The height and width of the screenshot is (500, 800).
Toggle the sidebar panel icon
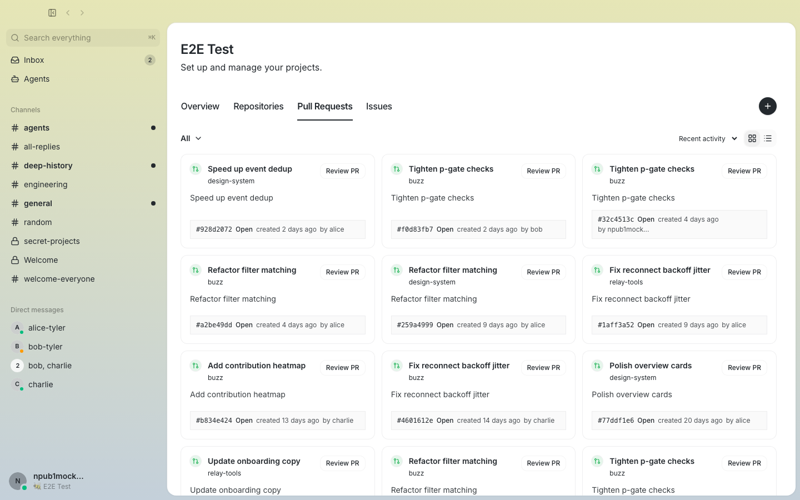52,13
